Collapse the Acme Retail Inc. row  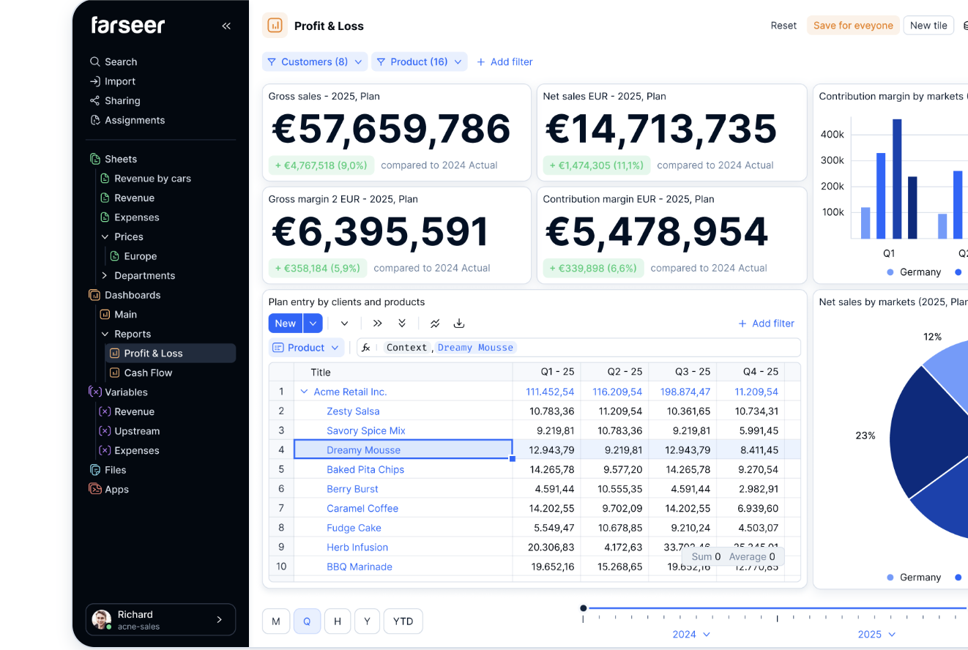tap(304, 392)
